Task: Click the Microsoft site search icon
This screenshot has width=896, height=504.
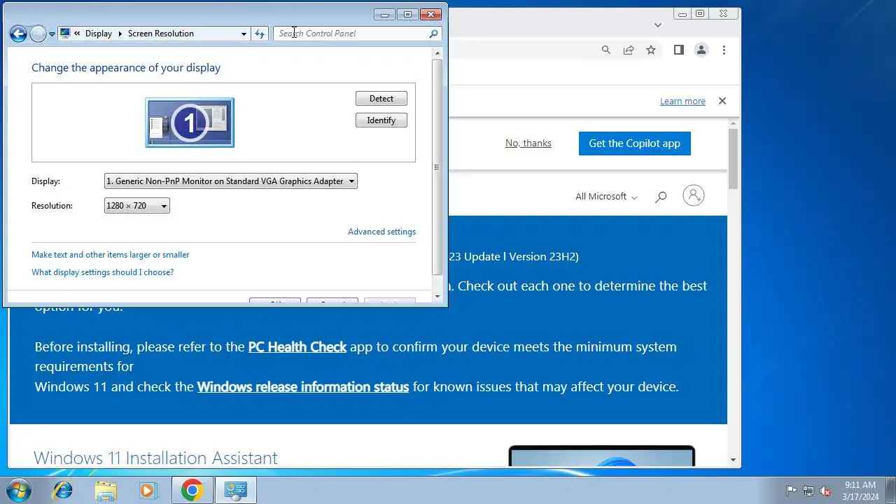Action: [660, 197]
